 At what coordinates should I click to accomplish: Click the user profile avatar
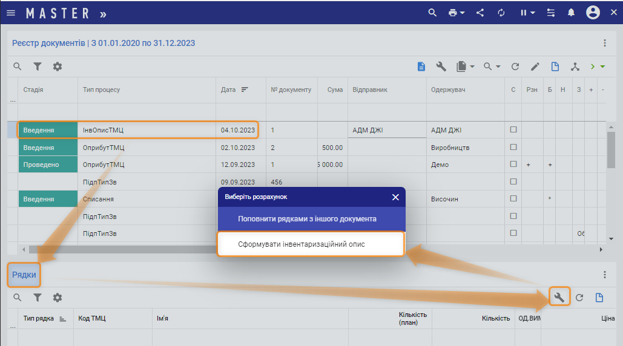point(593,13)
